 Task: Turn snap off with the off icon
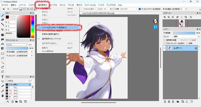pyautogui.click(x=21, y=9)
